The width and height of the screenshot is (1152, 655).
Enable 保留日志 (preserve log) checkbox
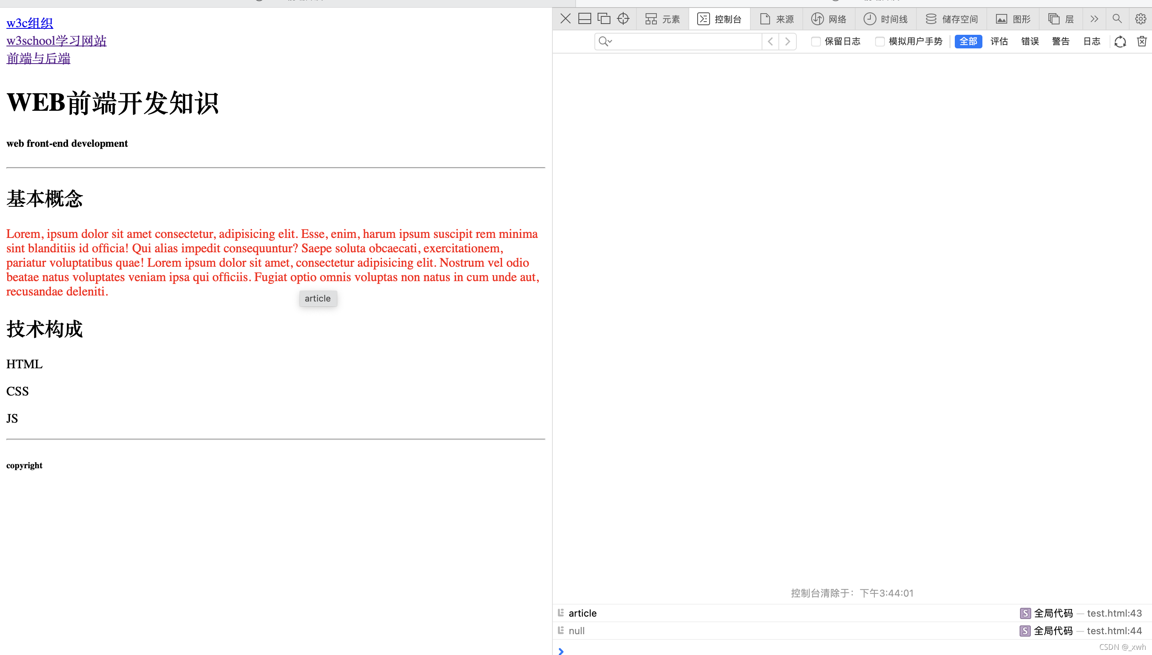tap(815, 42)
